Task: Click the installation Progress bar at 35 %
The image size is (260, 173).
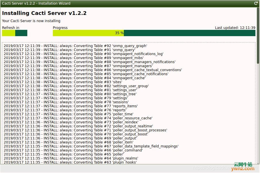Action: [x=154, y=33]
